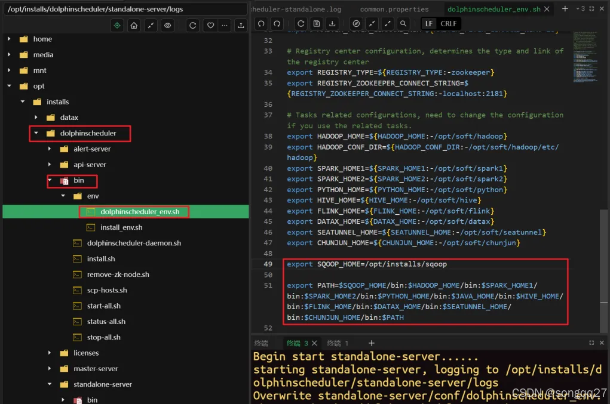The image size is (610, 404).
Task: Open more options ellipsis in file panel
Action: (x=225, y=25)
